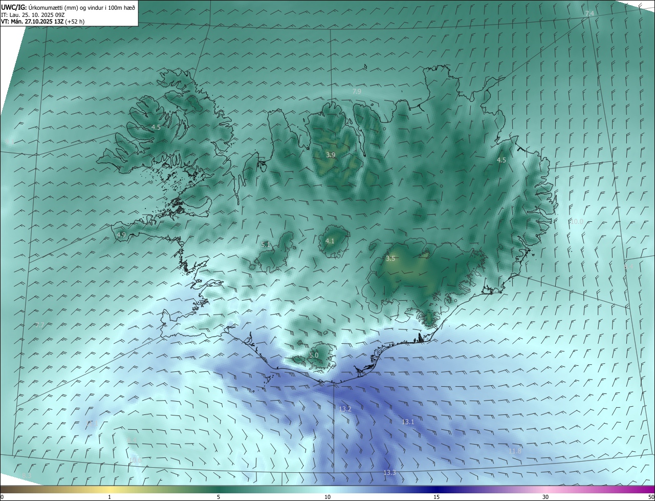Click the 10 tick on the color scale
Viewport: 655px width, 501px height.
click(327, 497)
